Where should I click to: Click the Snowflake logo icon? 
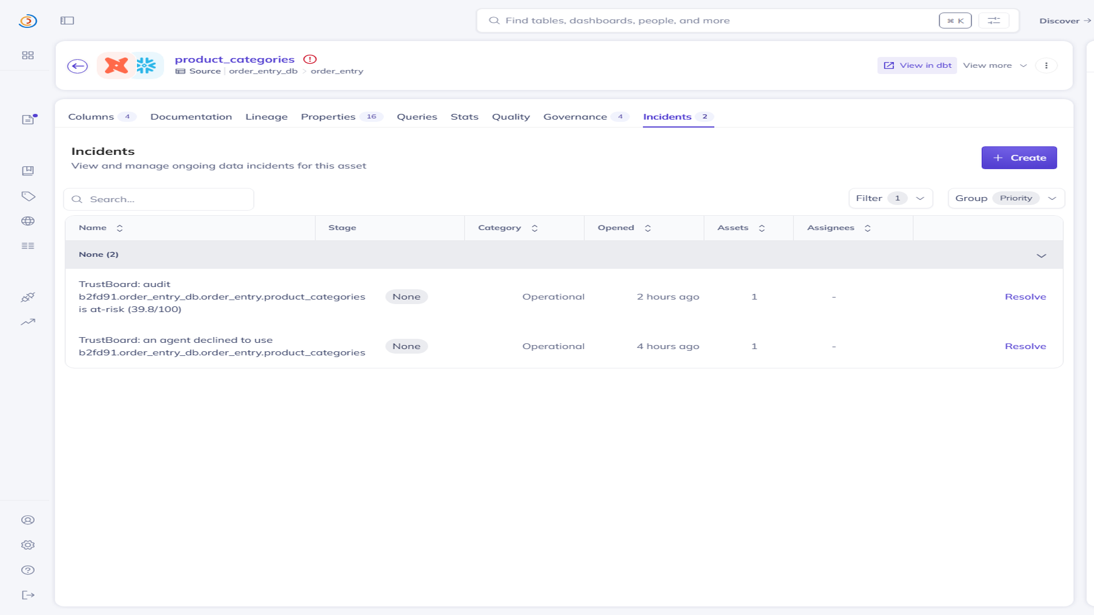[146, 65]
